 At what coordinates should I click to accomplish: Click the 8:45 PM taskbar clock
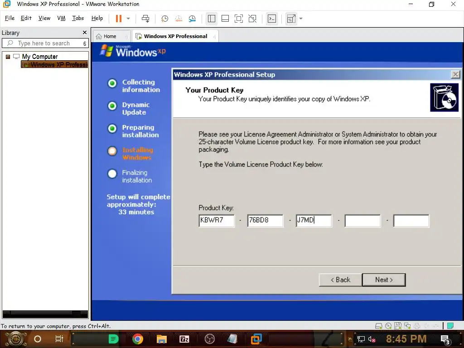click(406, 339)
